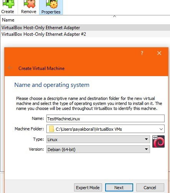This screenshot has width=170, height=193.
Task: Open the Type dropdown showing Linux
Action: coord(98,139)
